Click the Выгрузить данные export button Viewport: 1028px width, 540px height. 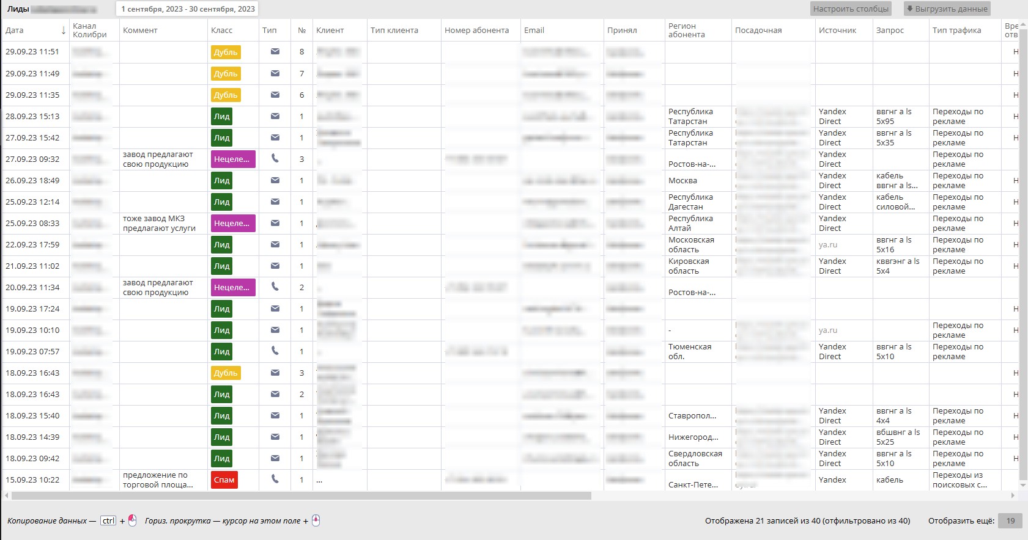click(947, 9)
